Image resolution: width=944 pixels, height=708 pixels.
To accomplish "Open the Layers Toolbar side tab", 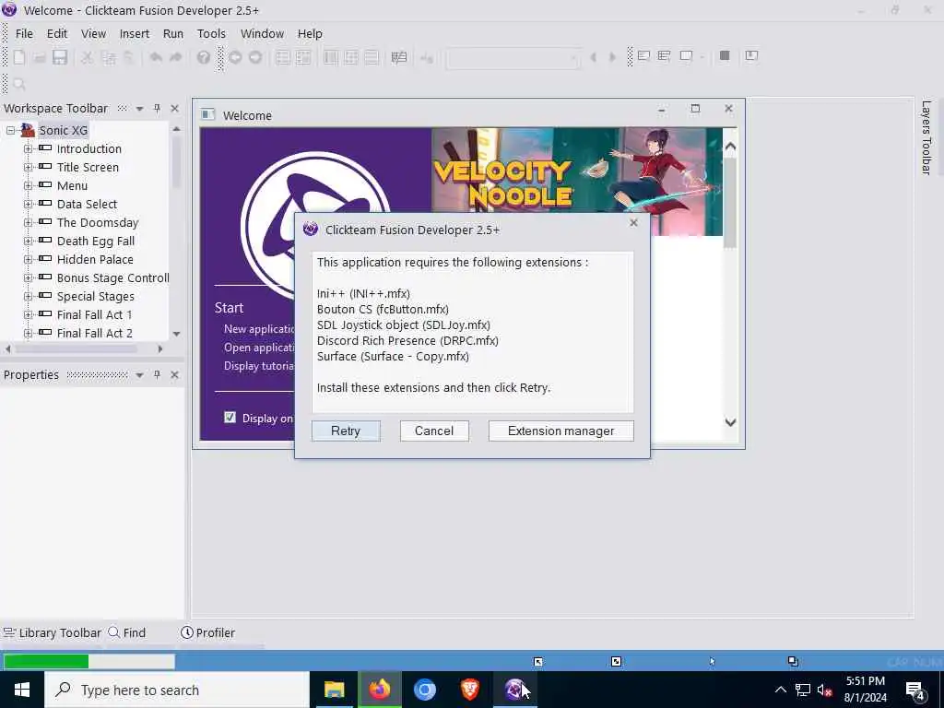I will click(x=926, y=137).
